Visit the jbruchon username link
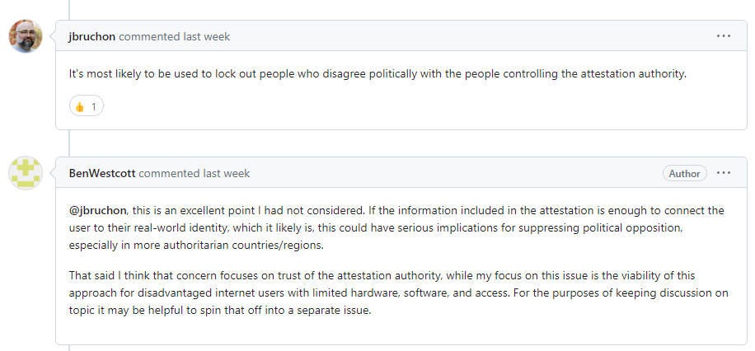 click(92, 36)
